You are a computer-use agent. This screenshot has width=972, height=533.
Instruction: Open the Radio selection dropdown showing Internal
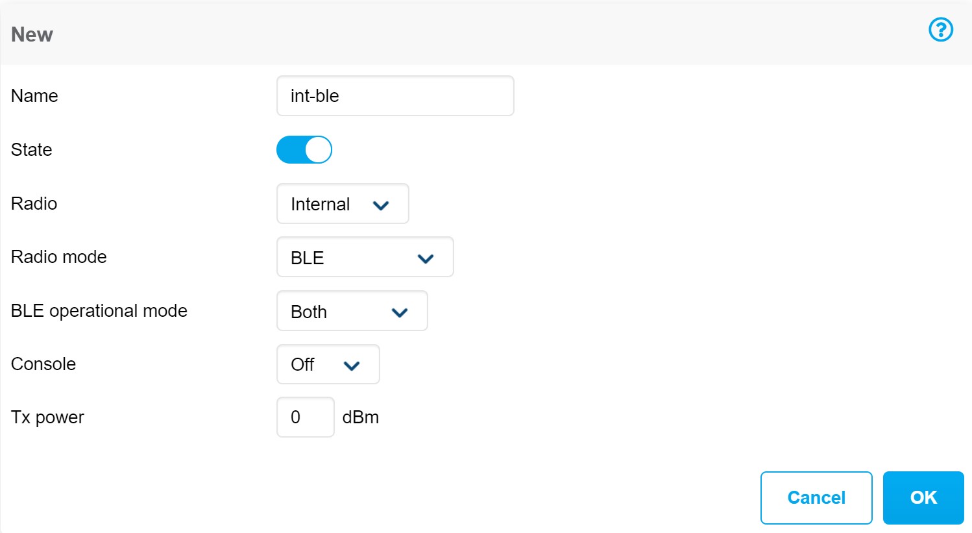click(x=343, y=204)
